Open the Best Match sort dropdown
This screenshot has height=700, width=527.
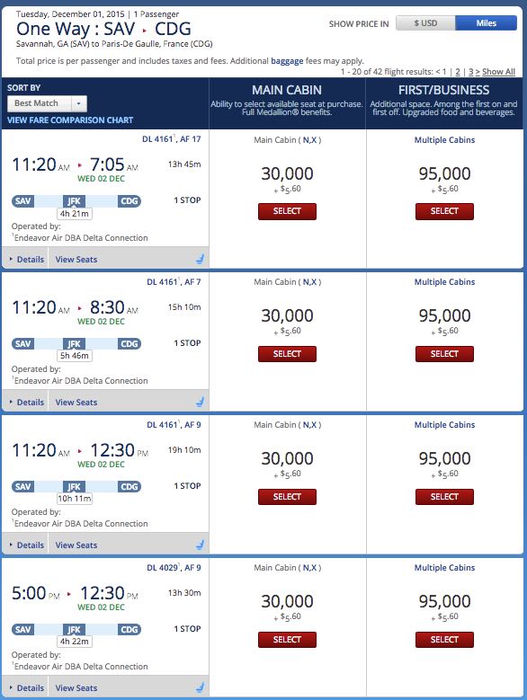[47, 103]
